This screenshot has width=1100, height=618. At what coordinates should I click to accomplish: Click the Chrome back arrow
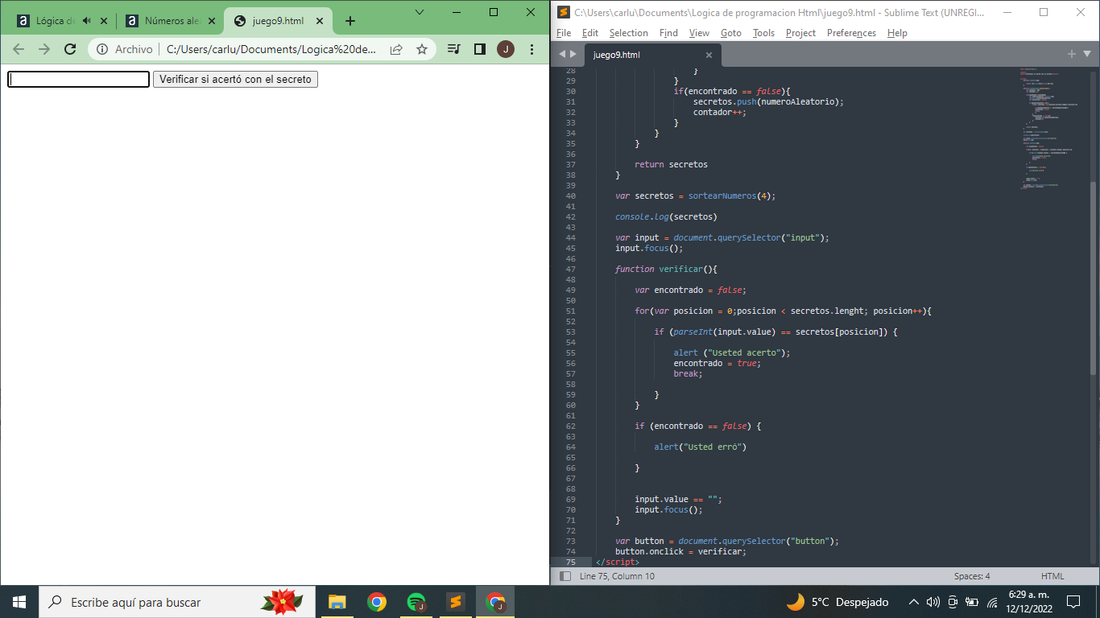[19, 49]
